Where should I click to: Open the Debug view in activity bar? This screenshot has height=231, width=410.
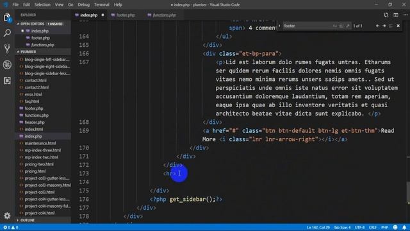(7, 65)
